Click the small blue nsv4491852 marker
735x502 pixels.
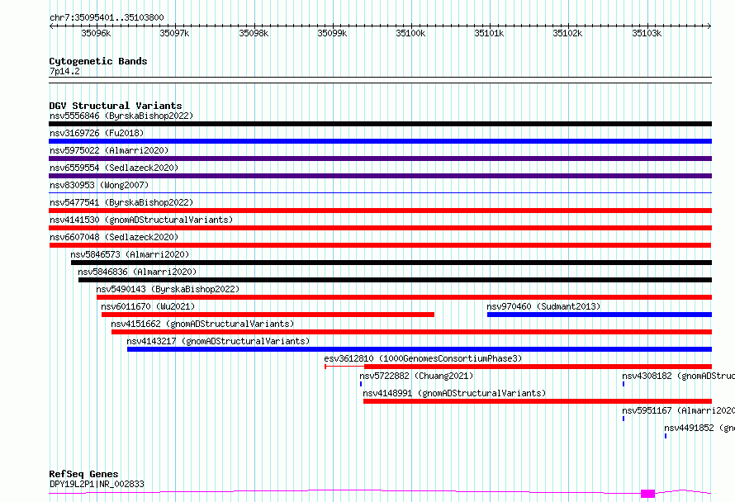tap(666, 436)
